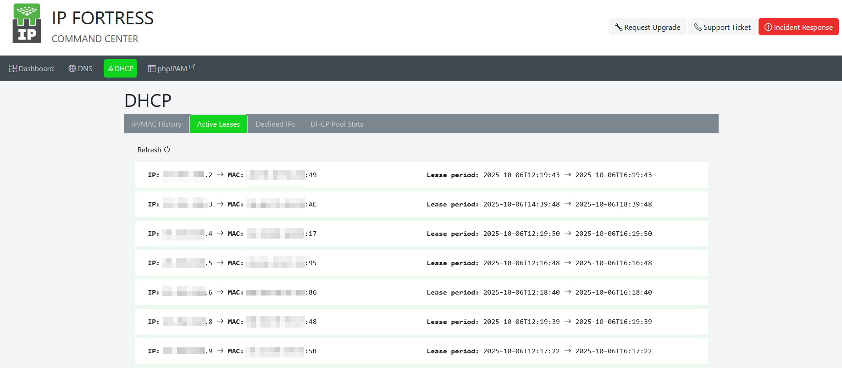Click the COMMAND CENTER subtitle
The image size is (842, 368).
pos(95,39)
